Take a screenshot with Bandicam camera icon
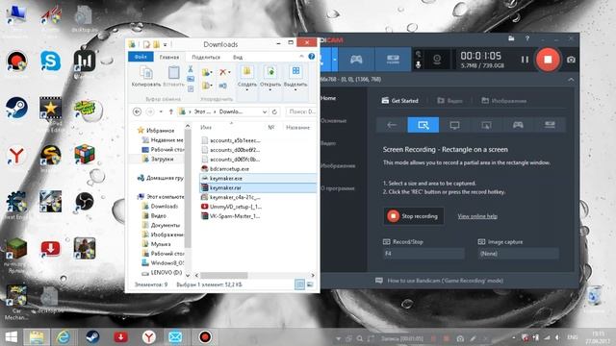The width and height of the screenshot is (616, 346). [x=571, y=60]
